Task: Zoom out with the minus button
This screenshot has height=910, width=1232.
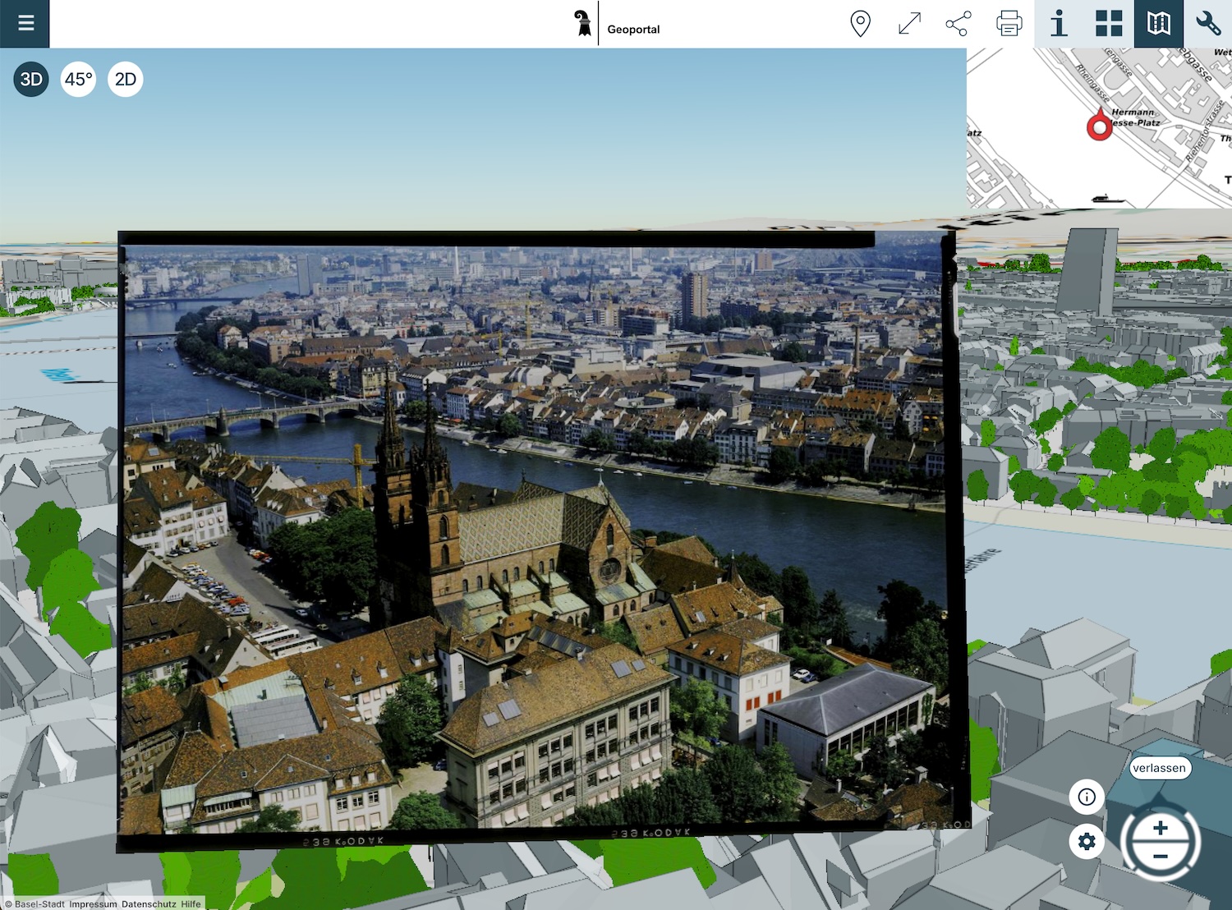Action: click(1161, 857)
